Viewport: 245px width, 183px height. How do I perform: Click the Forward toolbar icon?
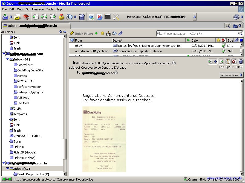(53, 17)
